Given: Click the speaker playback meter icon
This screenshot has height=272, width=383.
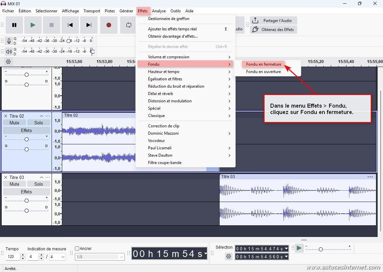Looking at the screenshot, I should (x=9, y=51).
